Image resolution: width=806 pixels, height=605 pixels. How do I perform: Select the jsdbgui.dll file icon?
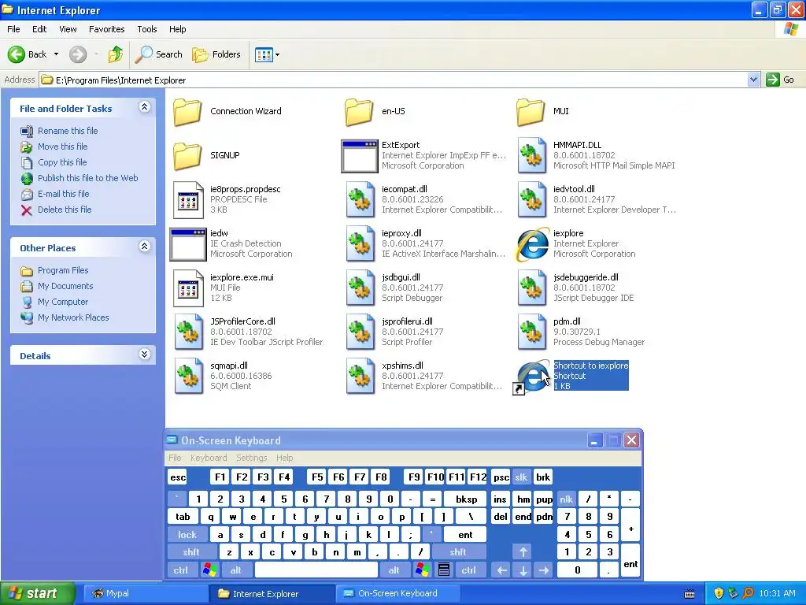pos(360,288)
